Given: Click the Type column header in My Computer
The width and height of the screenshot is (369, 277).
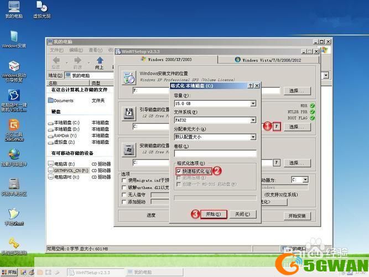Looking at the screenshot, I should point(102,83).
